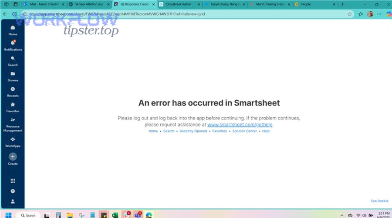Click the browser back arrow
Image resolution: width=392 pixels, height=218 pixels.
point(5,14)
